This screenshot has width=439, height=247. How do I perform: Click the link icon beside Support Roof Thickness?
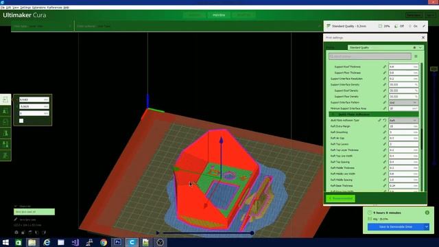click(x=385, y=67)
